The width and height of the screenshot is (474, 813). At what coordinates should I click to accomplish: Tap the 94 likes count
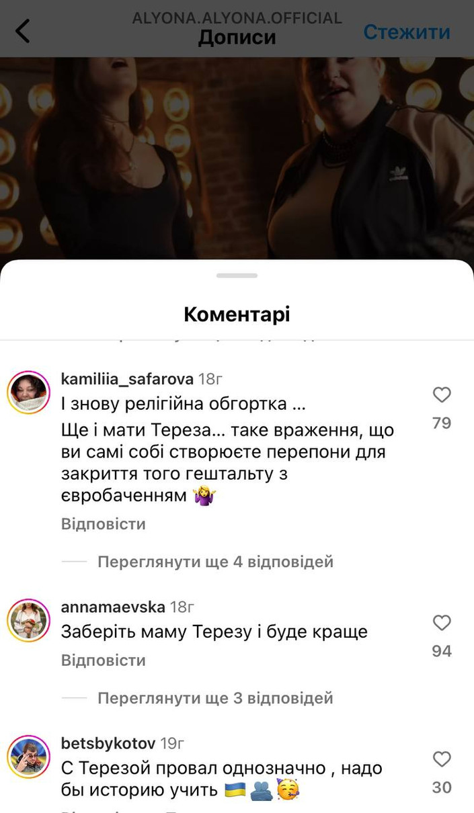coord(442,651)
